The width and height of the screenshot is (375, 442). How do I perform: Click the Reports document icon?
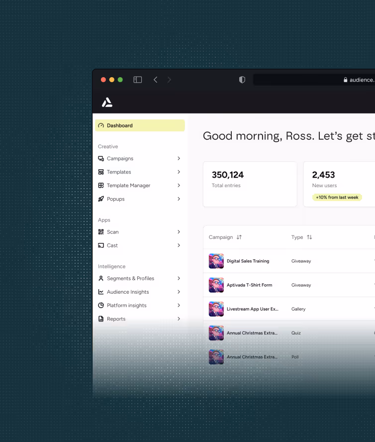click(x=101, y=319)
